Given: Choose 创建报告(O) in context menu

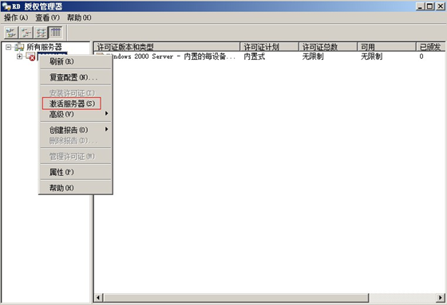Looking at the screenshot, I should [x=76, y=130].
